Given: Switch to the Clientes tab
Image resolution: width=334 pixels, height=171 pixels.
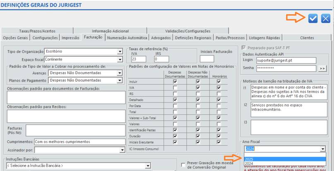Looking at the screenshot, I should pyautogui.click(x=307, y=38).
